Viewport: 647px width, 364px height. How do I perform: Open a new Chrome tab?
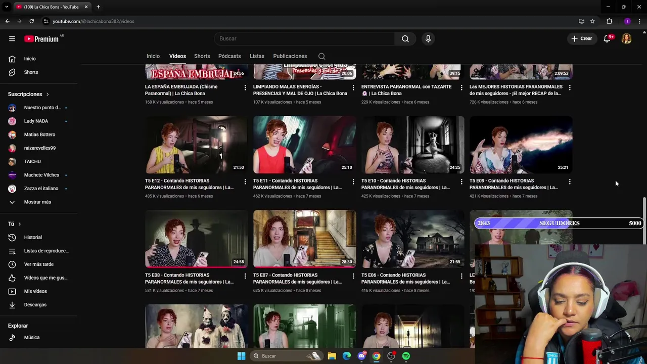point(98,7)
